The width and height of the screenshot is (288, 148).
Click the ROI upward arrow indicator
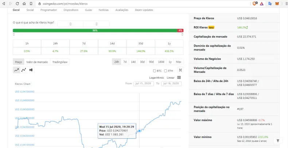point(247,28)
